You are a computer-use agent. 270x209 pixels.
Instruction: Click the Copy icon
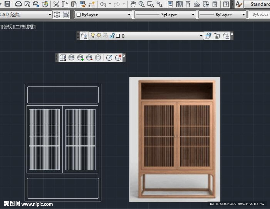[65, 4]
